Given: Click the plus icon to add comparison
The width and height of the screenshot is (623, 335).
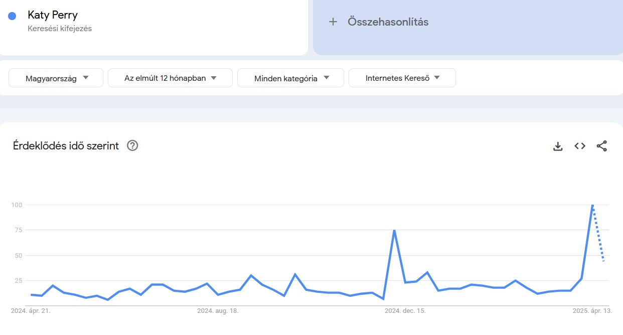Looking at the screenshot, I should coord(333,22).
